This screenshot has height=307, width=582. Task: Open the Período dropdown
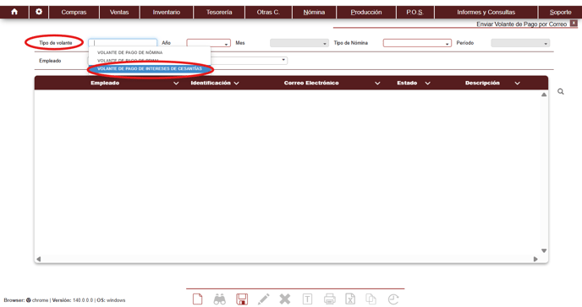(520, 43)
